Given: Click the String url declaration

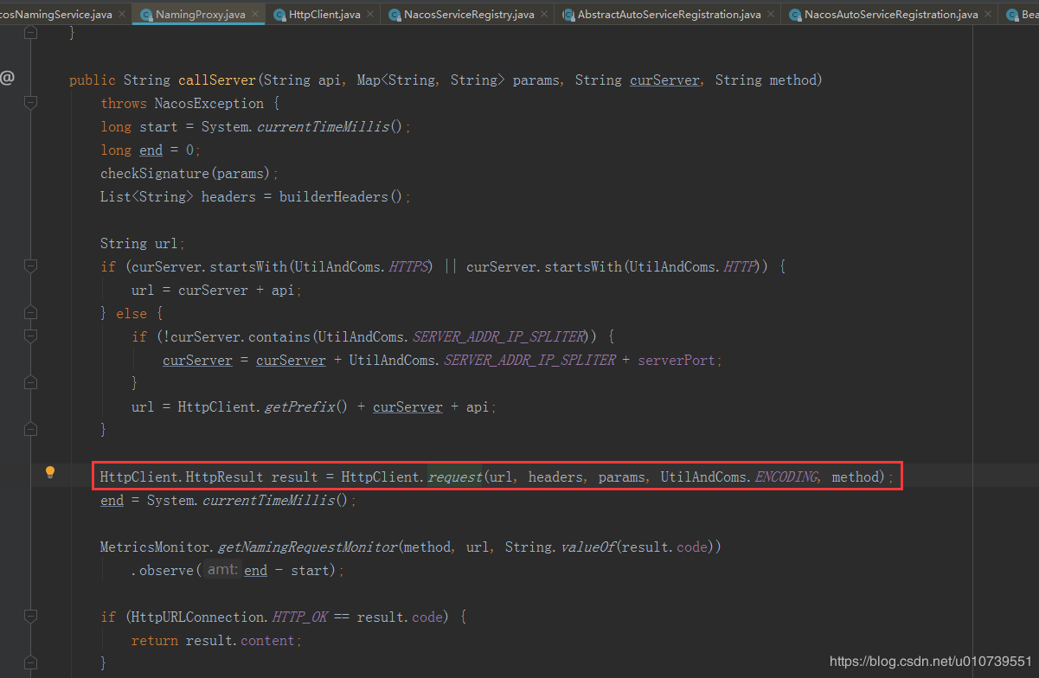Looking at the screenshot, I should (143, 243).
